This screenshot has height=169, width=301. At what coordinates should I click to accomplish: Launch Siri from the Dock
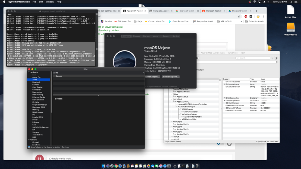[x=108, y=166]
